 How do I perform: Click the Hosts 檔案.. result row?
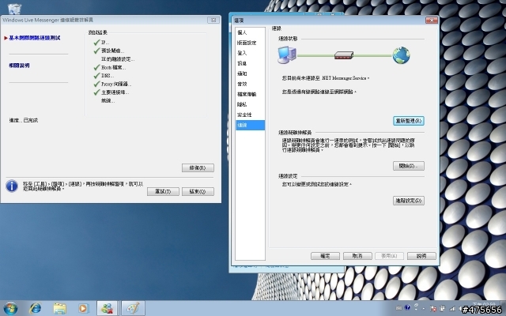click(x=114, y=68)
